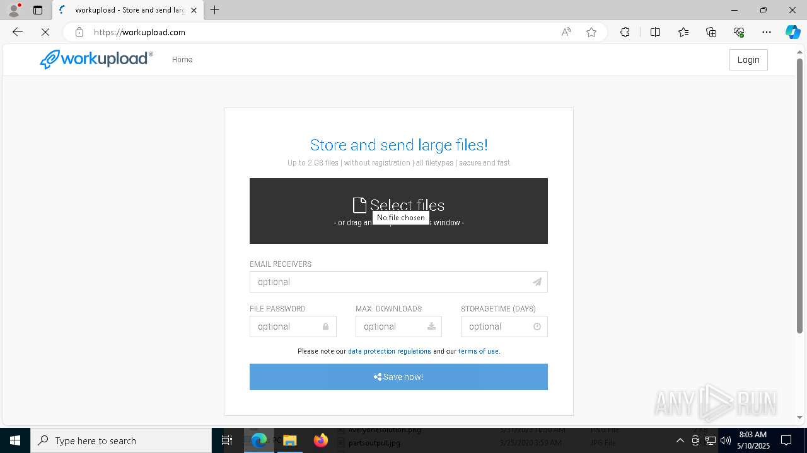Viewport: 807px width, 453px height.
Task: Open Browser essentials heart icon
Action: 739,32
